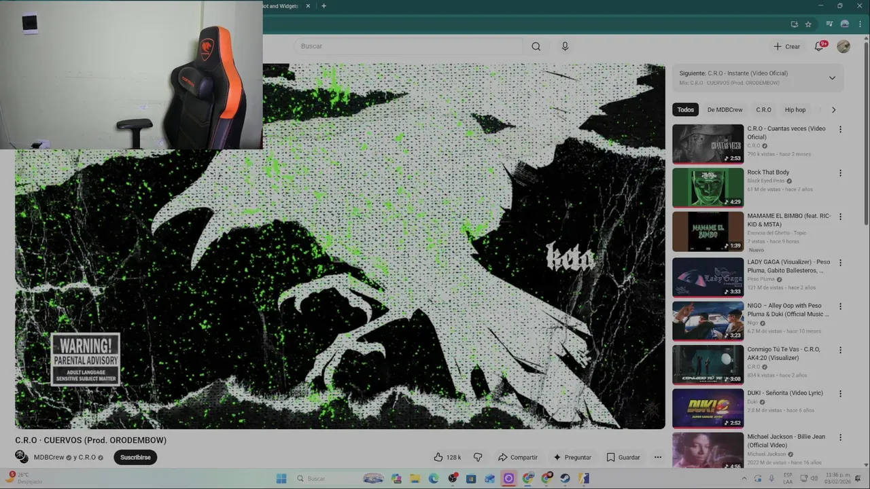Subscribe with the Suscribirse button
Screen dimensions: 870x489
[135, 457]
